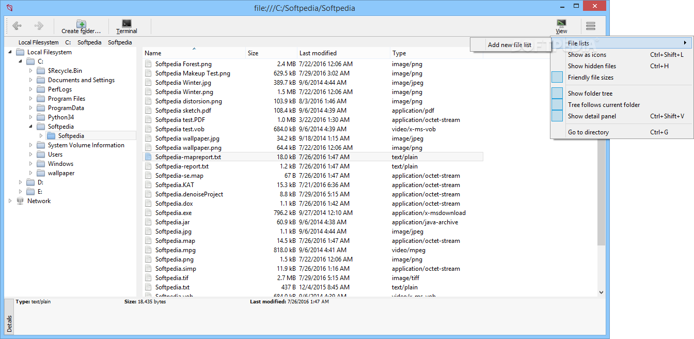
Task: Click the View monitor icon
Action: 561,23
